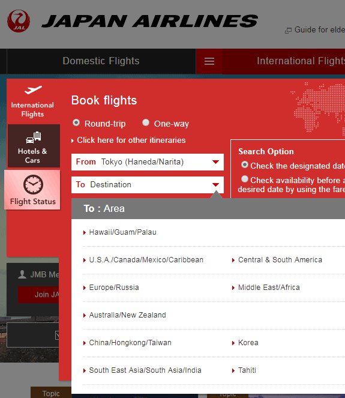Choose Middle East/Africa area
The height and width of the screenshot is (398, 345).
[269, 288]
